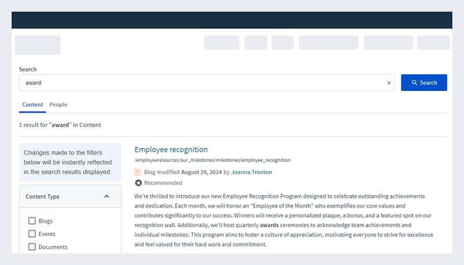The width and height of the screenshot is (464, 265).
Task: Open the Employee recognition result title
Action: pos(171,150)
